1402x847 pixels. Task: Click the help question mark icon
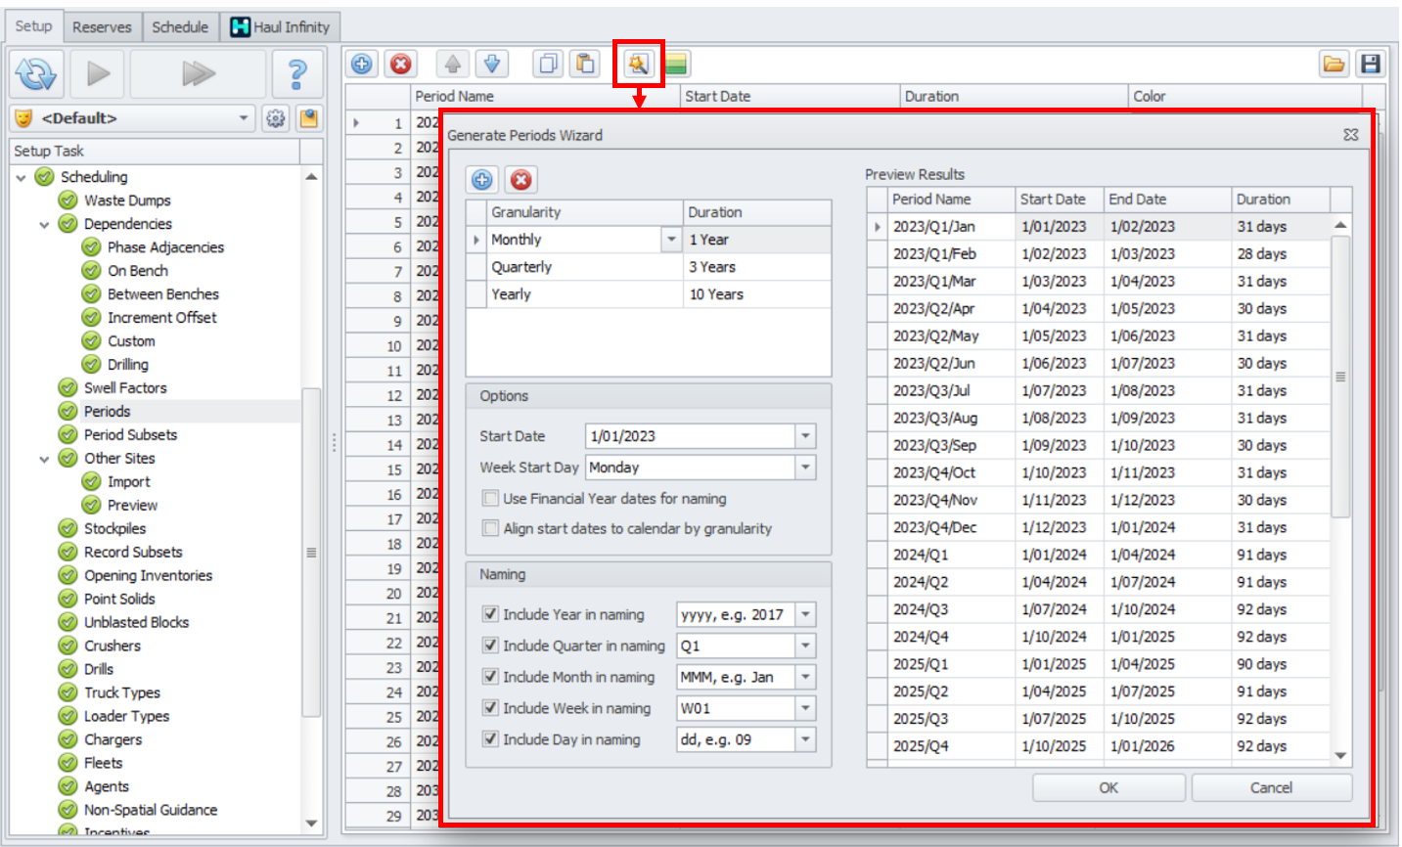[297, 73]
